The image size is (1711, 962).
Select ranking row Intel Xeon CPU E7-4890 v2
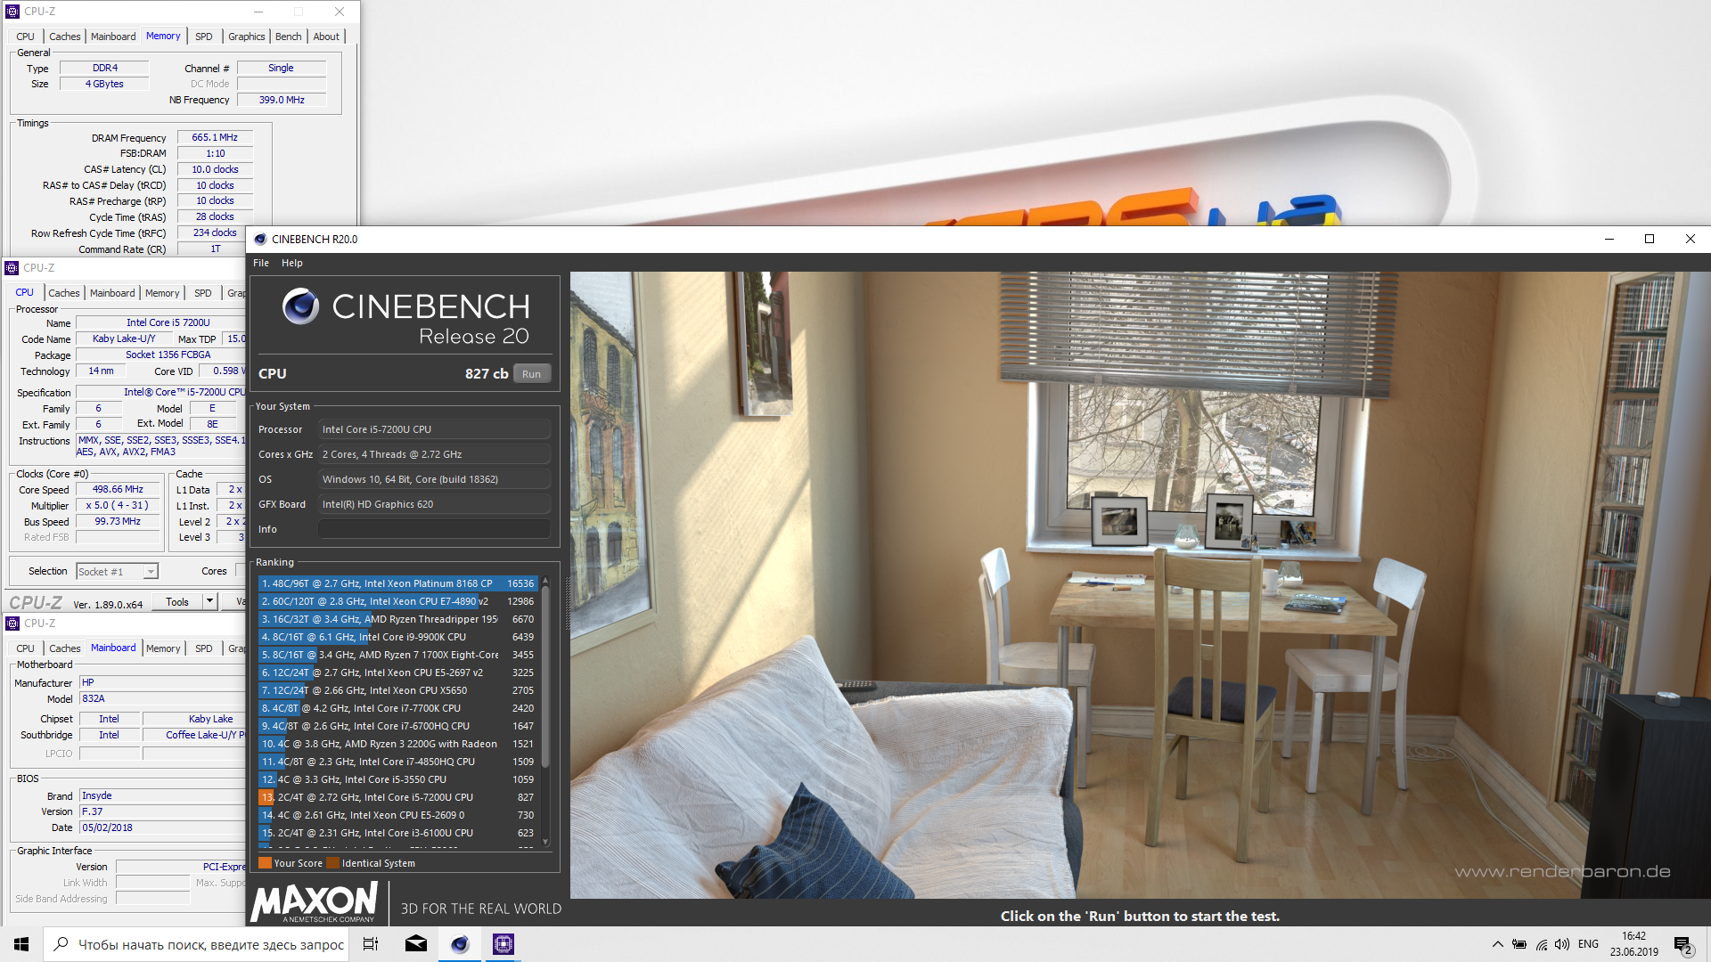click(x=397, y=601)
